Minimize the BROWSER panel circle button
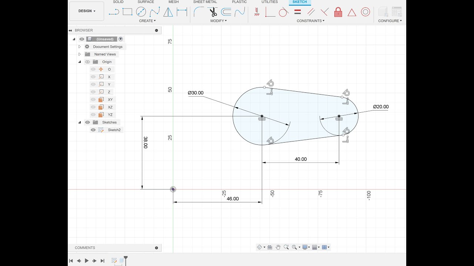Image resolution: width=474 pixels, height=266 pixels. (x=156, y=30)
